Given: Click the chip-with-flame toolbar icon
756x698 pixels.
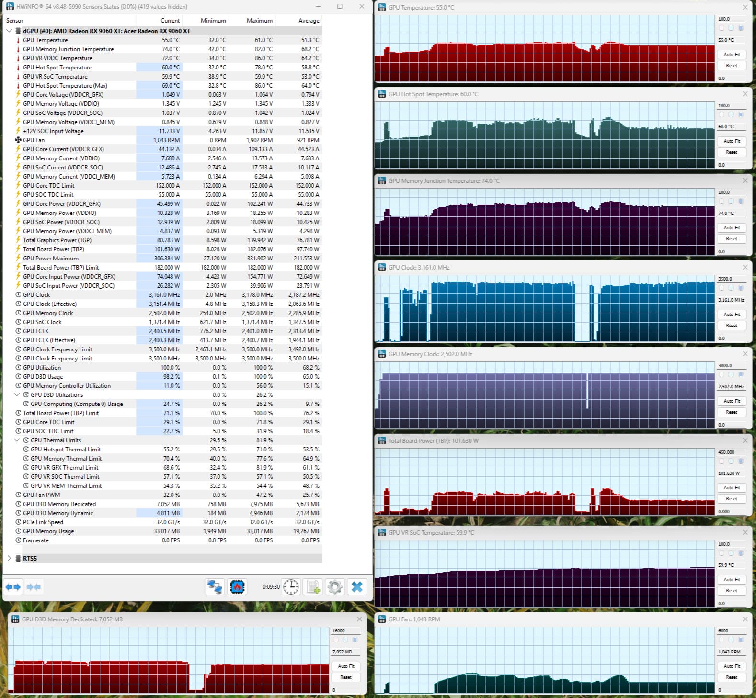Looking at the screenshot, I should [237, 587].
